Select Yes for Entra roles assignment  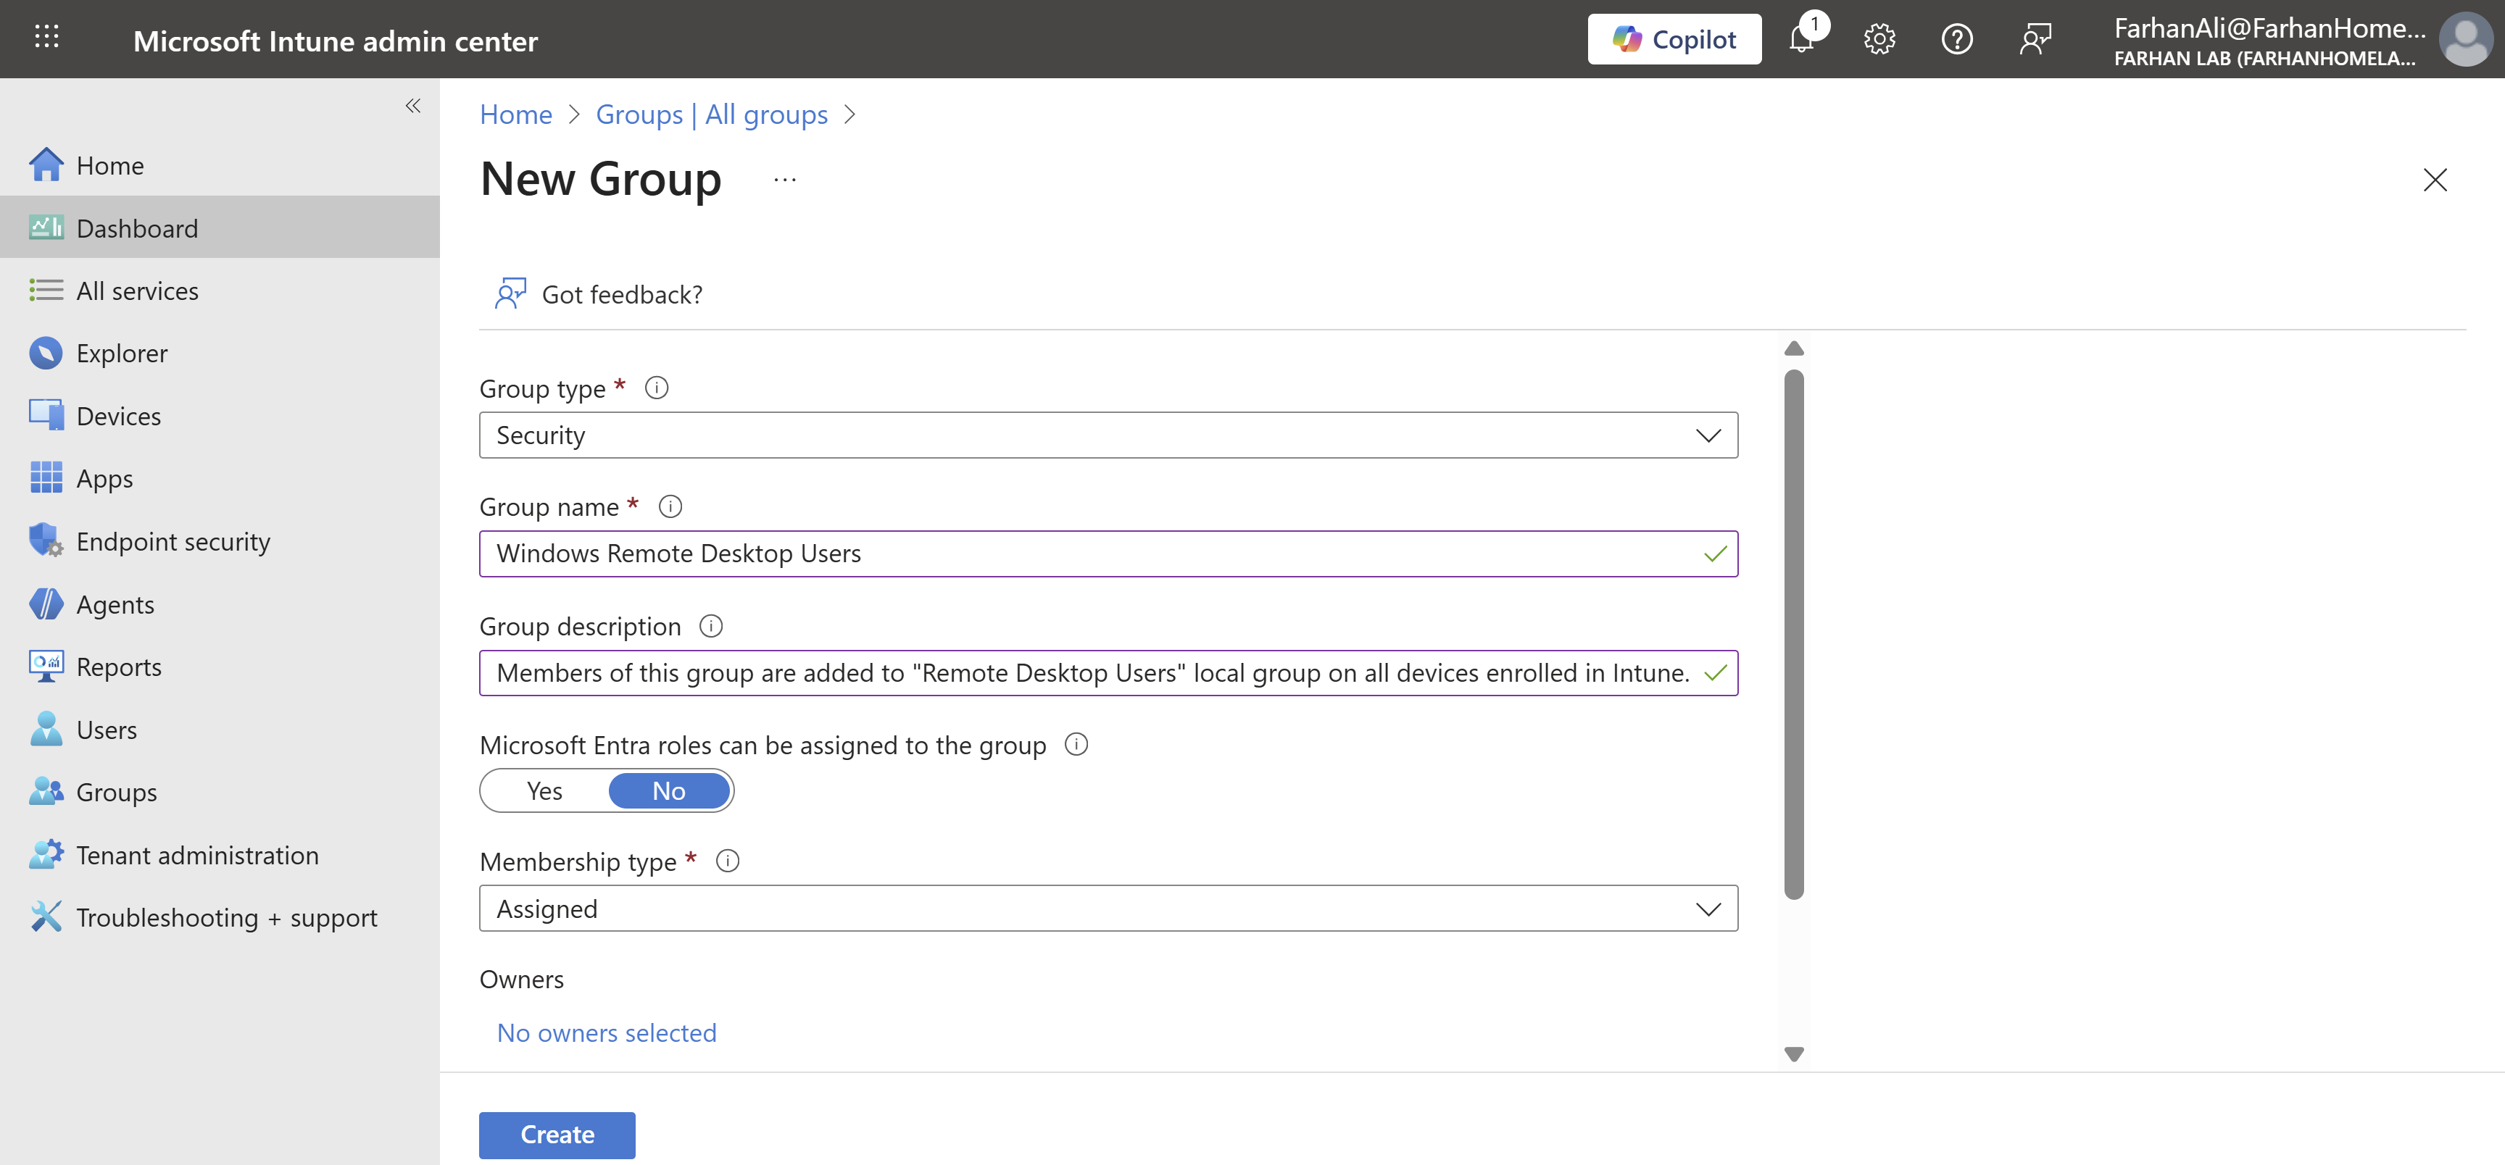[544, 791]
